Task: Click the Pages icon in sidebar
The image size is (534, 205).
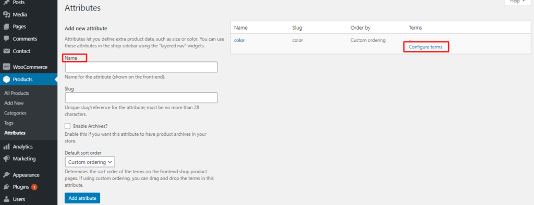Action: pyautogui.click(x=6, y=27)
